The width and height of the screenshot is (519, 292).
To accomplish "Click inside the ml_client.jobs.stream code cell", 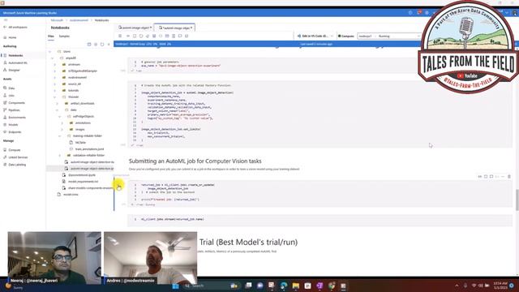I will (x=320, y=220).
